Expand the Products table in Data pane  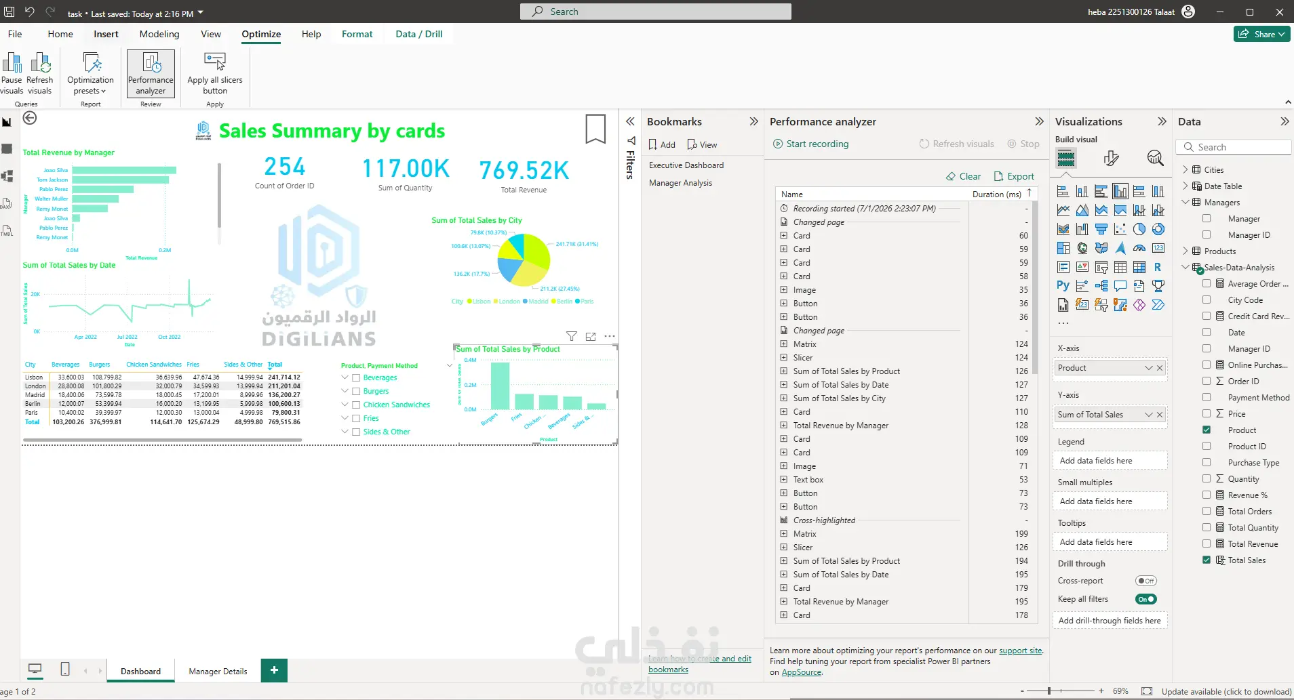(x=1185, y=251)
